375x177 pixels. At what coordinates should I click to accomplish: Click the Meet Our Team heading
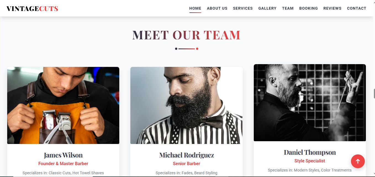[186, 35]
